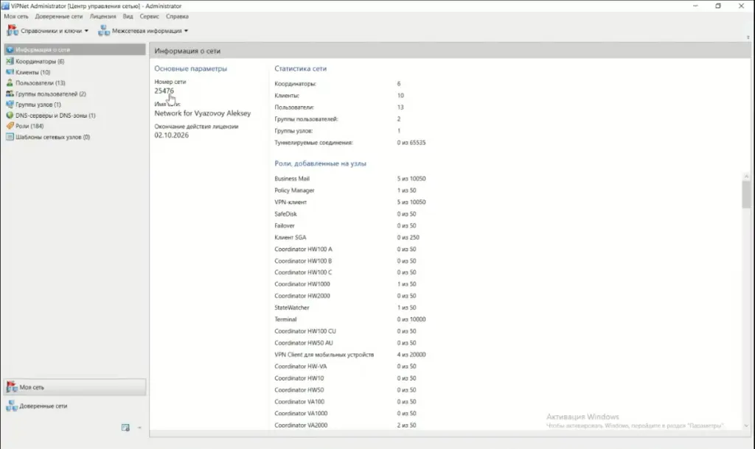Screen dimensions: 755x449
Task: Click the Users (13) person icon
Action: coord(10,82)
